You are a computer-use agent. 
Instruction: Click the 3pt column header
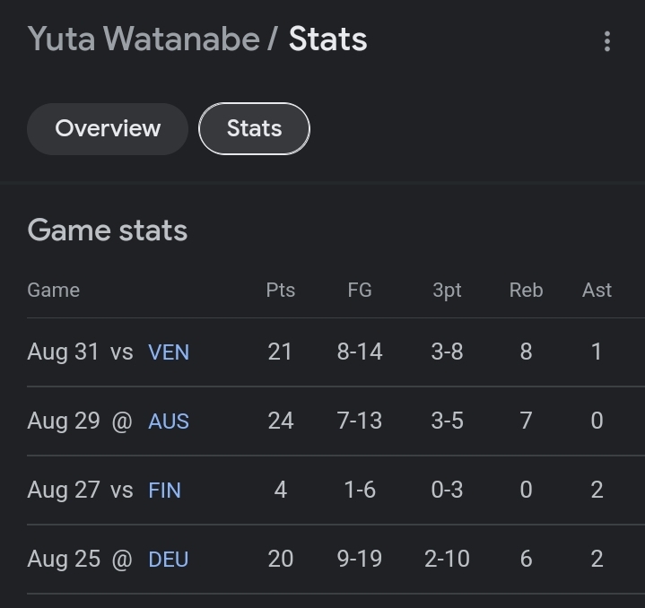click(x=447, y=291)
